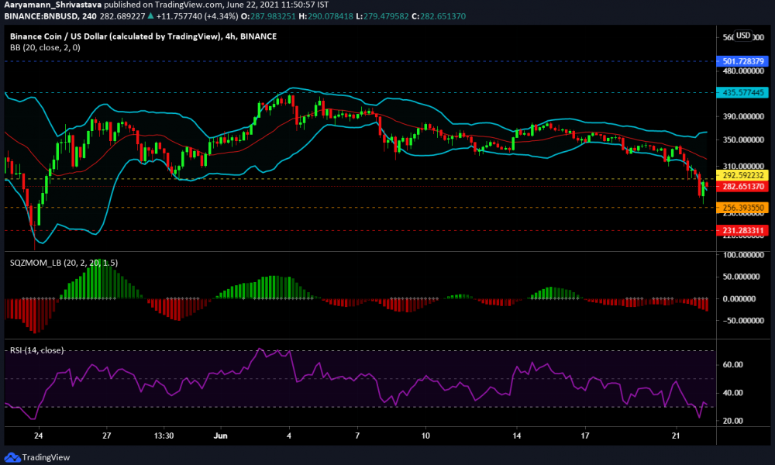Click the TradingView cloud logo icon
The width and height of the screenshot is (775, 465).
[12, 457]
